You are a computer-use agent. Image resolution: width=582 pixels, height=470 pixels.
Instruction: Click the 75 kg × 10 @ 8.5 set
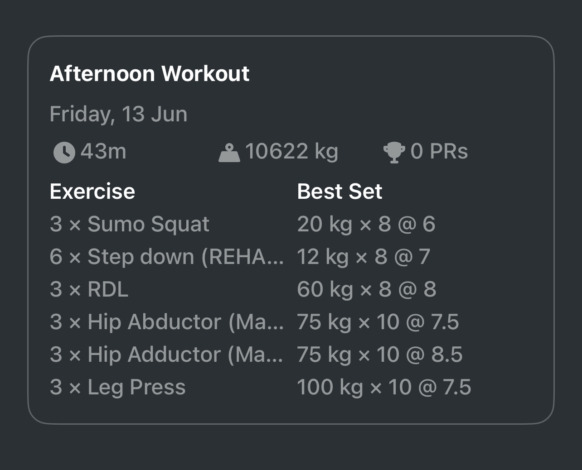pyautogui.click(x=379, y=355)
